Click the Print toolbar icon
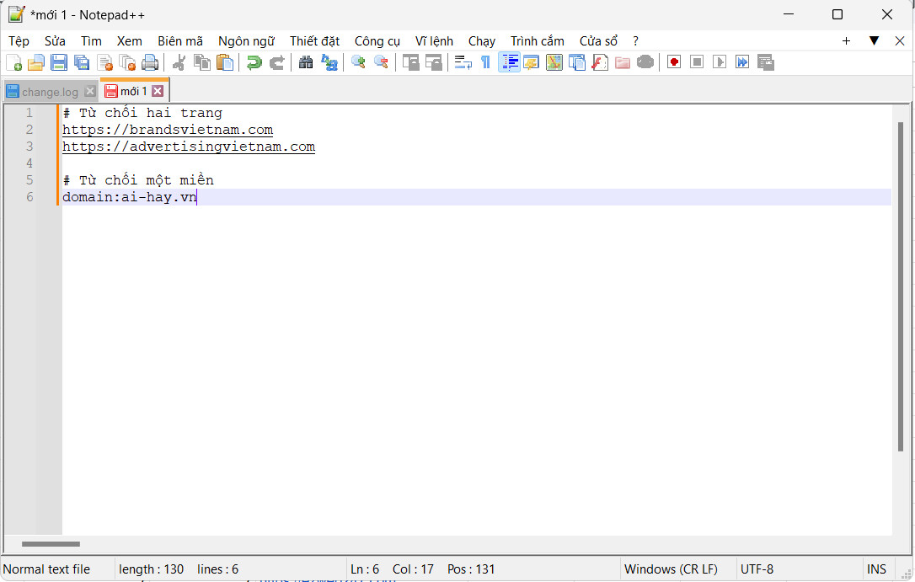This screenshot has width=915, height=582. pos(150,62)
